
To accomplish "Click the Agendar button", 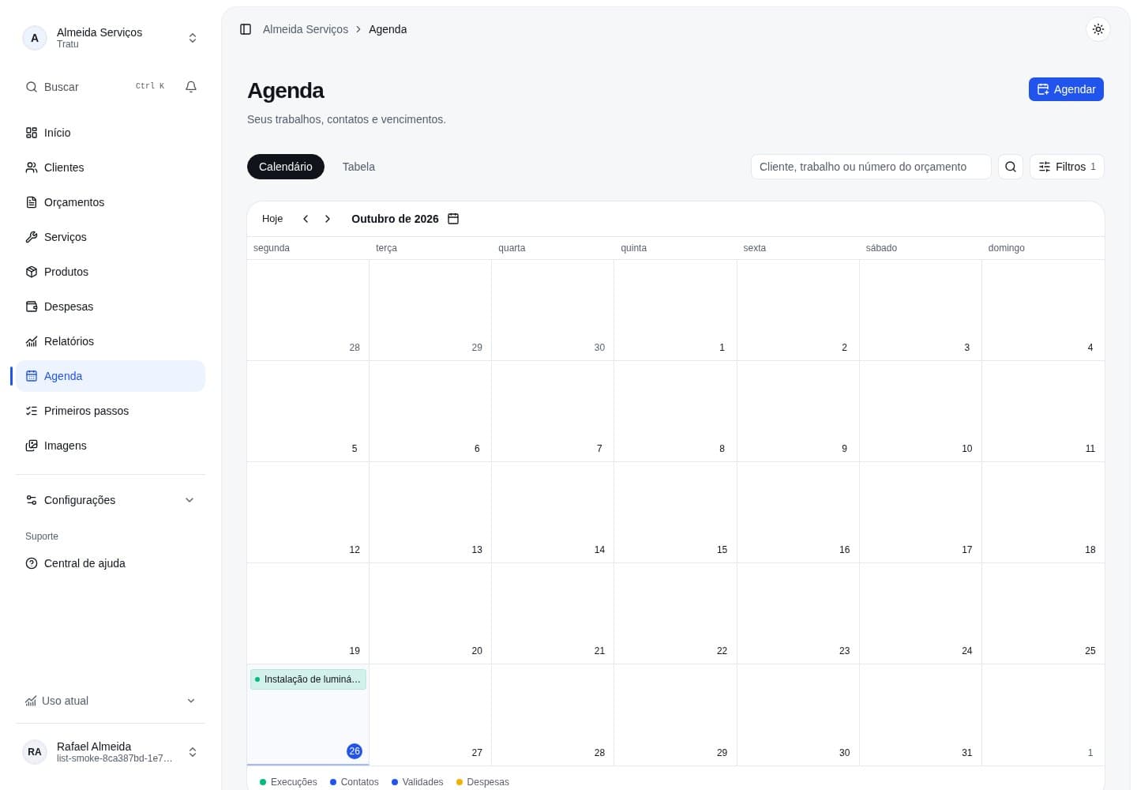I will [1066, 89].
